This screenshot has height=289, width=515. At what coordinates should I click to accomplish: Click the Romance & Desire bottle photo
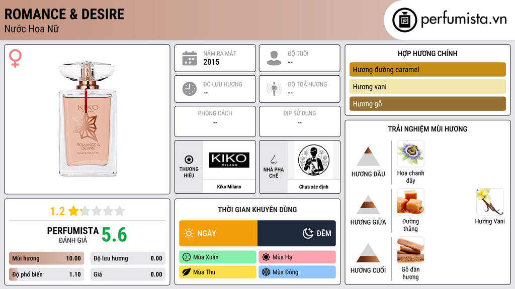(x=87, y=118)
